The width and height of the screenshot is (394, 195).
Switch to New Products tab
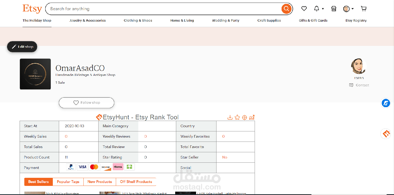click(x=100, y=182)
